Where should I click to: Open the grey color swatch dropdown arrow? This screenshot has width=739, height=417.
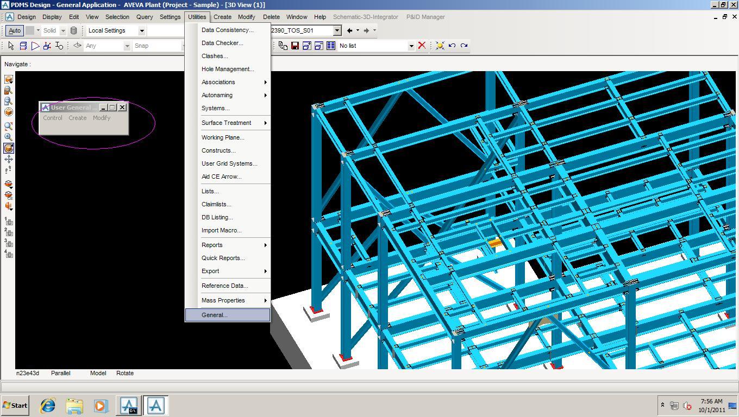click(x=38, y=30)
